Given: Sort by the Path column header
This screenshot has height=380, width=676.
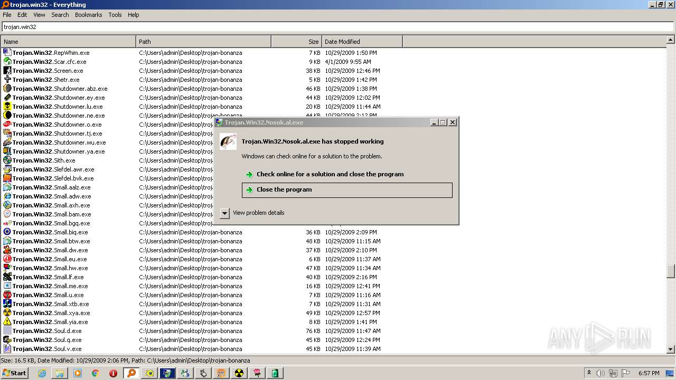Looking at the screenshot, I should (203, 42).
